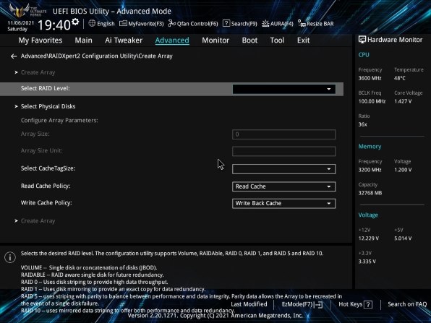The image size is (431, 323).
Task: Click the Ratio value 36x
Action: click(362, 124)
